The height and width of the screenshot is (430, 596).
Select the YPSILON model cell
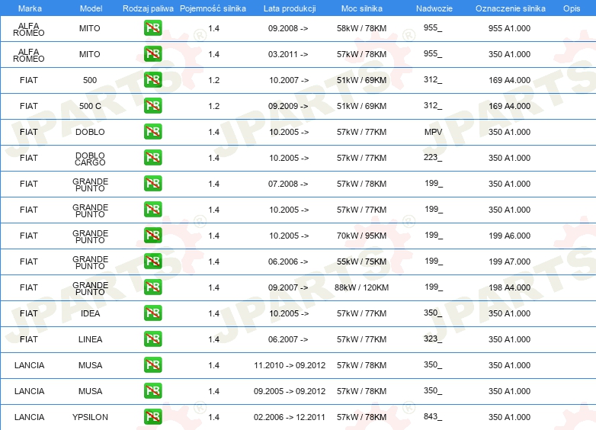click(90, 417)
